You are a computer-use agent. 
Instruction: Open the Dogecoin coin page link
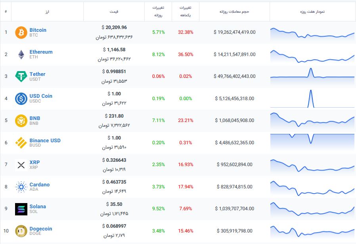pyautogui.click(x=41, y=229)
